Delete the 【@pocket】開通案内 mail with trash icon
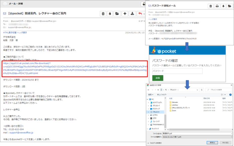Viewport: 234px width, 146px height. [103, 14]
